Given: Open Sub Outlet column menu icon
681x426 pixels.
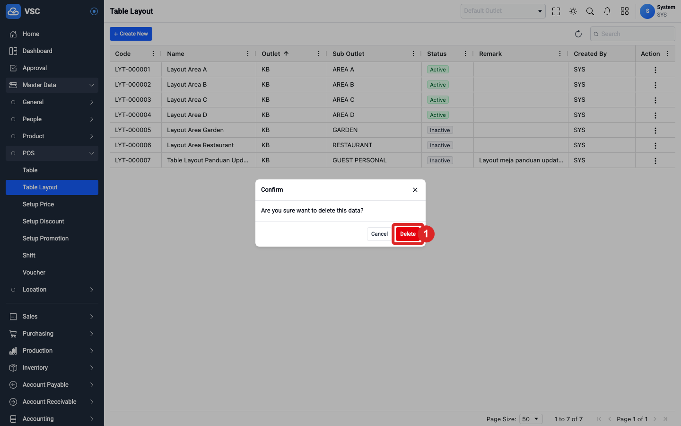Looking at the screenshot, I should click(x=413, y=53).
